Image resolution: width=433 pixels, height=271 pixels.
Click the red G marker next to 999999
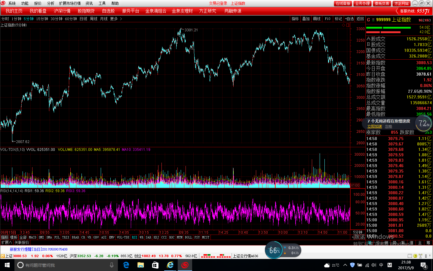368,20
